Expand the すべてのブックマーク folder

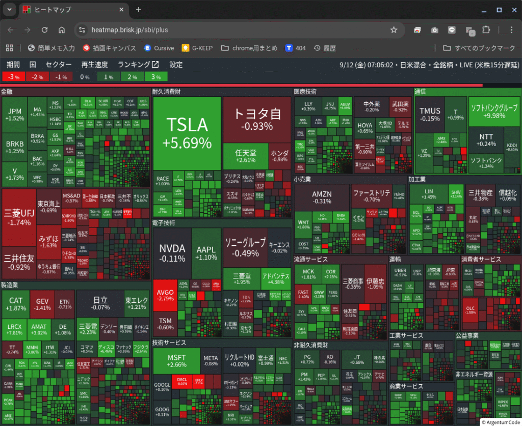(x=479, y=48)
